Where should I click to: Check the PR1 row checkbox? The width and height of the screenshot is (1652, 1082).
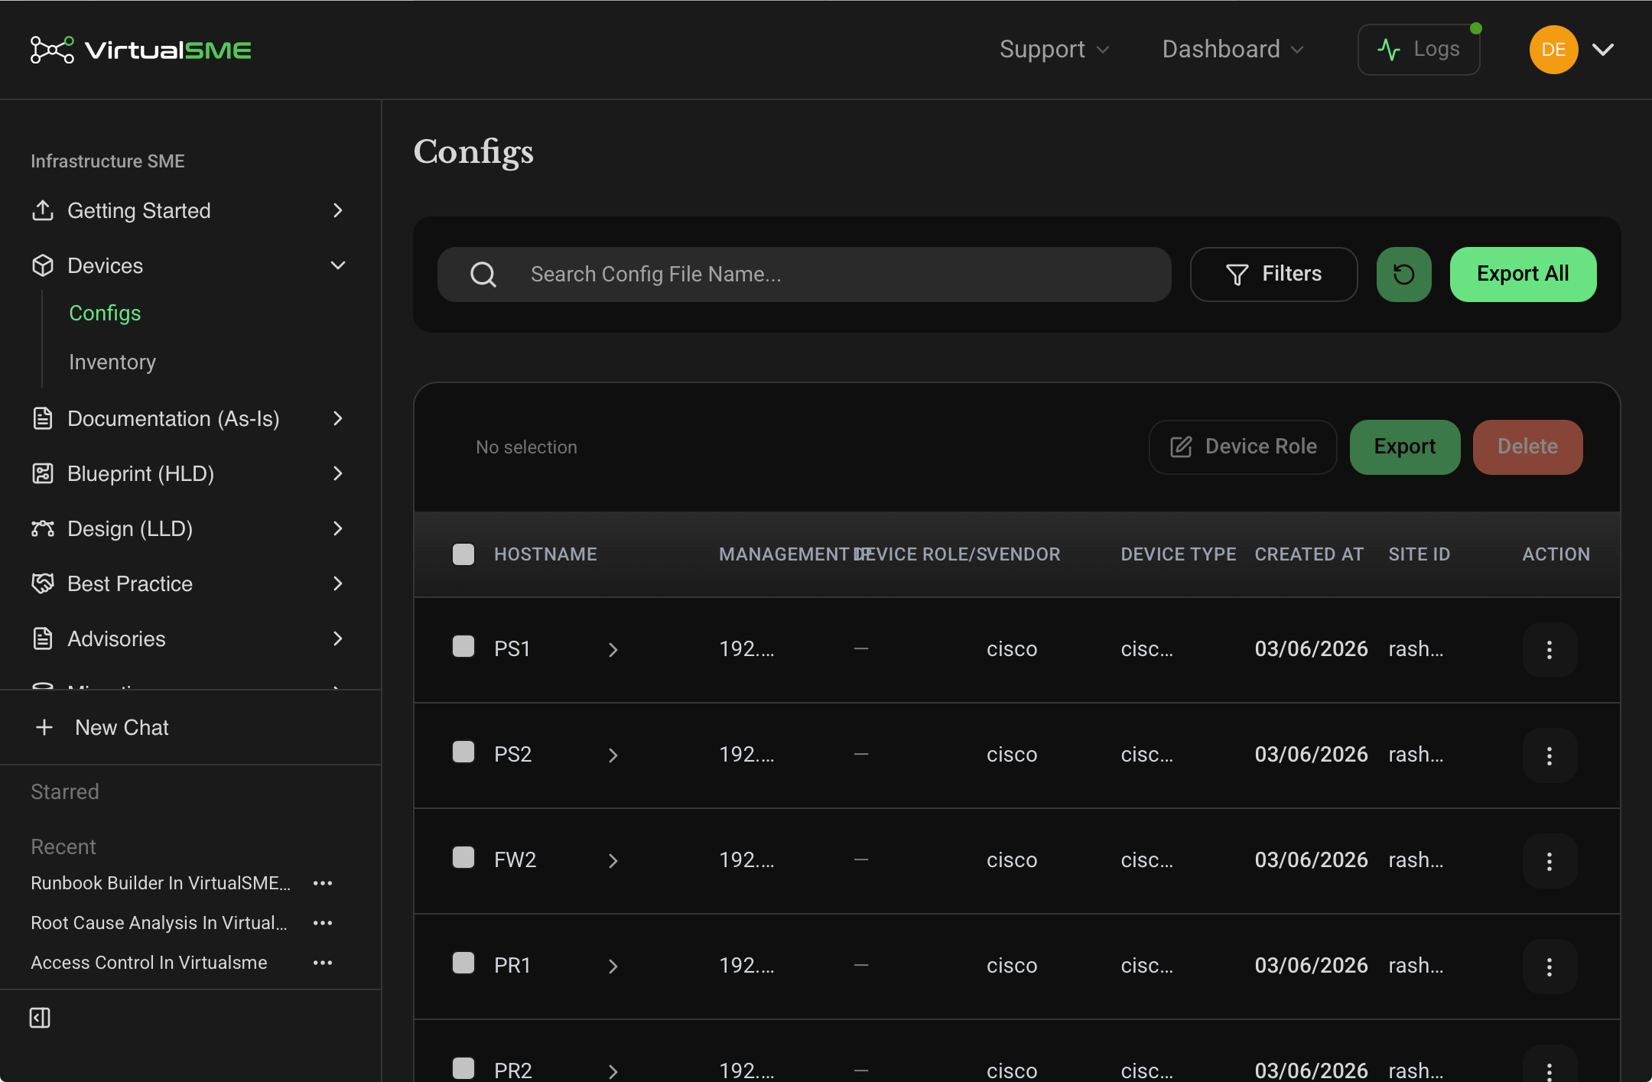click(463, 963)
